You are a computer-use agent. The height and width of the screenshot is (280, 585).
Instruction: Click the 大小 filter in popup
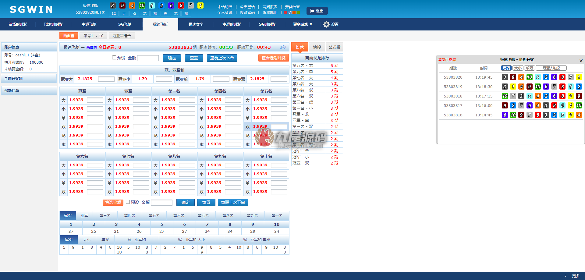point(518,68)
